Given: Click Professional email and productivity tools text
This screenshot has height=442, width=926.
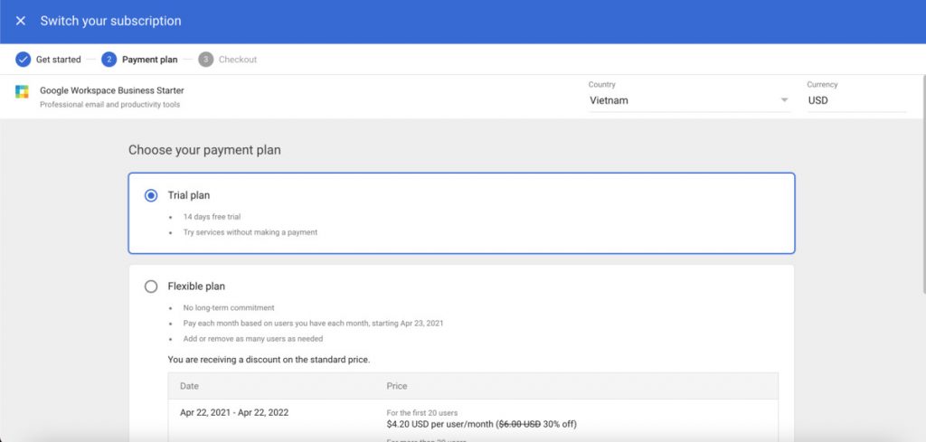Looking at the screenshot, I should pos(109,105).
